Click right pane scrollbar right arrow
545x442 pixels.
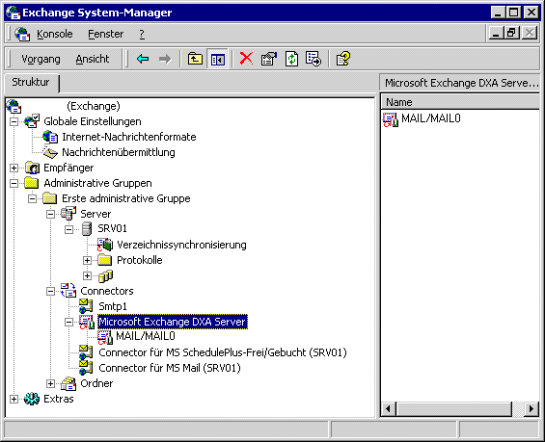pyautogui.click(x=531, y=408)
